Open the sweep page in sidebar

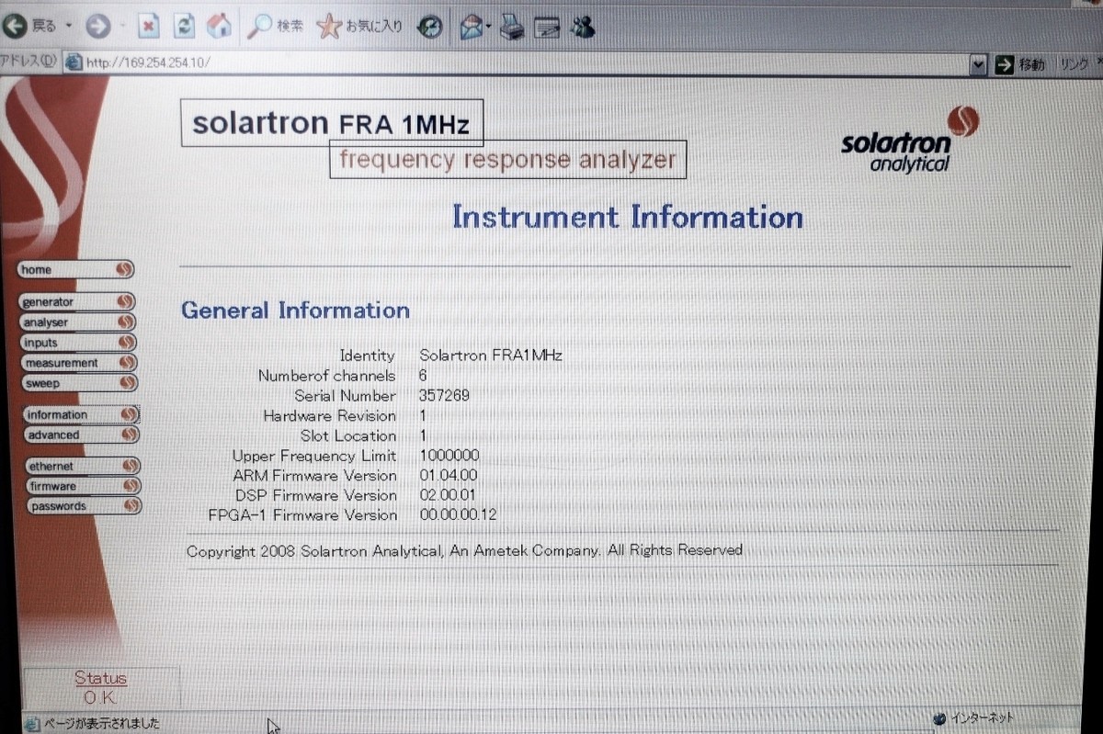(77, 382)
